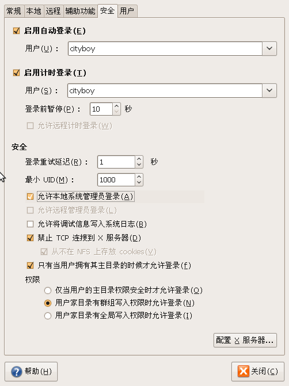Toggle the 启用计时登录 checkbox
Image resolution: width=289 pixels, height=386 pixels.
(x=16, y=73)
